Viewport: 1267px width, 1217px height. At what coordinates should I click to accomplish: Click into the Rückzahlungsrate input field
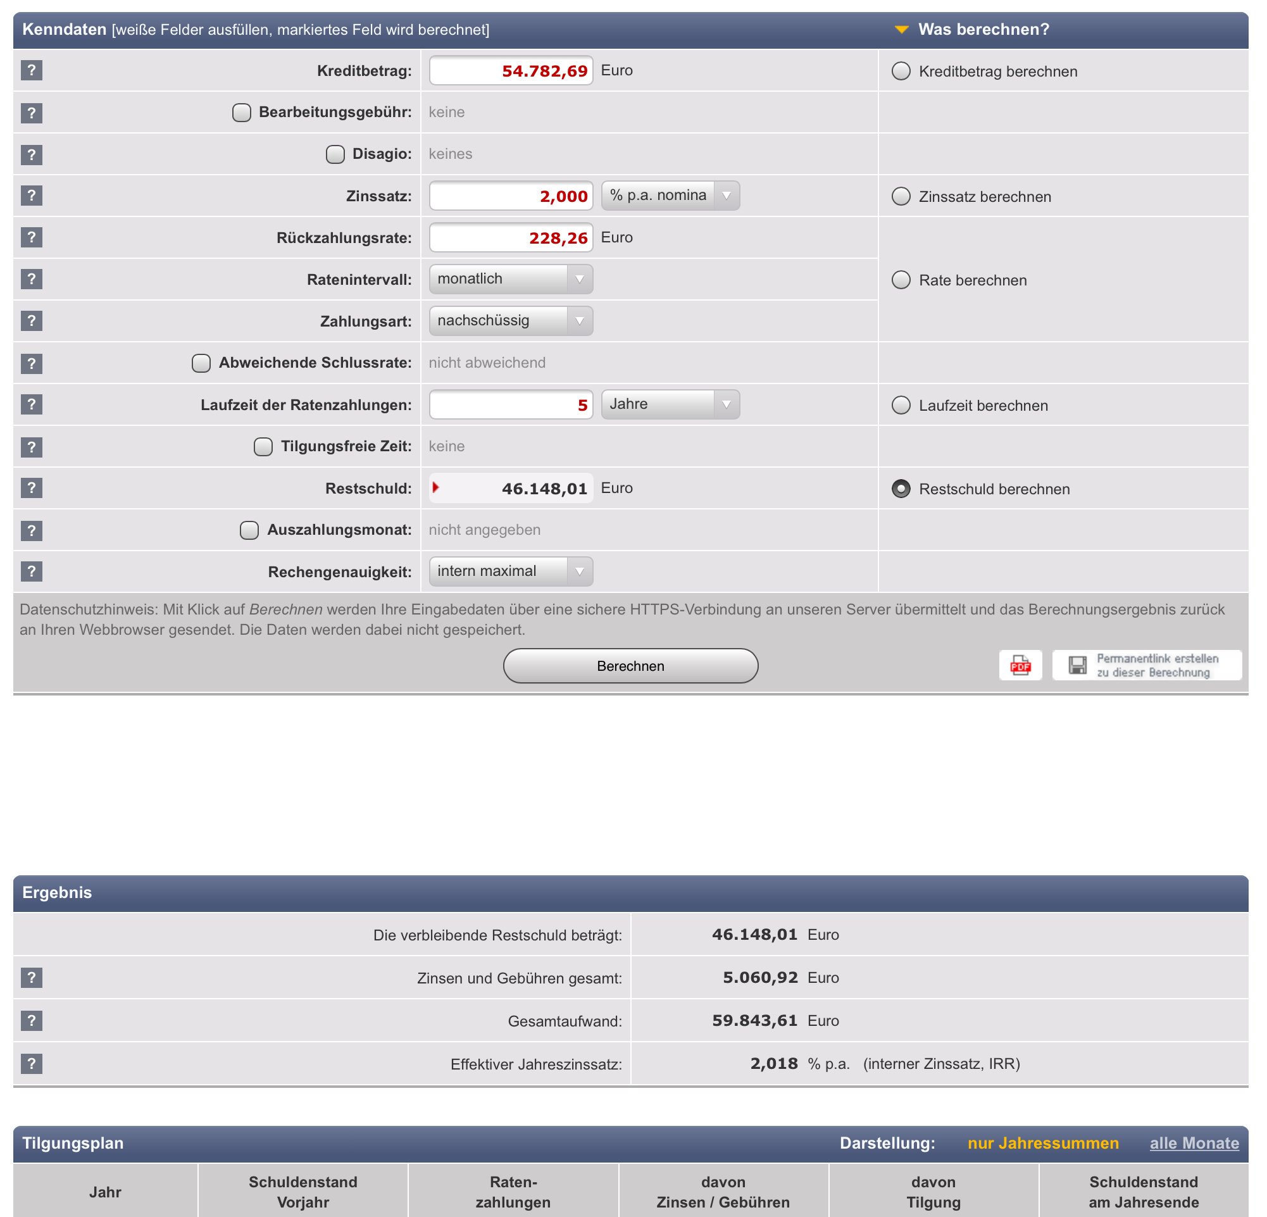(x=511, y=238)
